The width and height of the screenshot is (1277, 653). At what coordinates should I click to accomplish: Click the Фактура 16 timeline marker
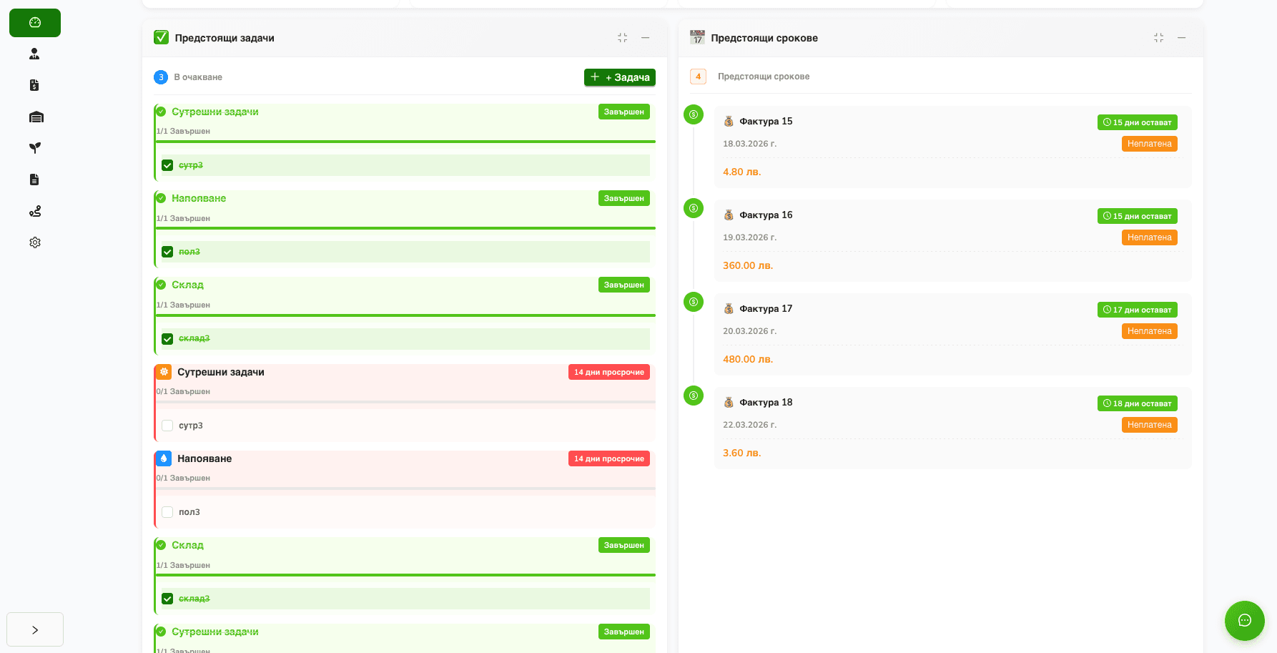(x=693, y=208)
